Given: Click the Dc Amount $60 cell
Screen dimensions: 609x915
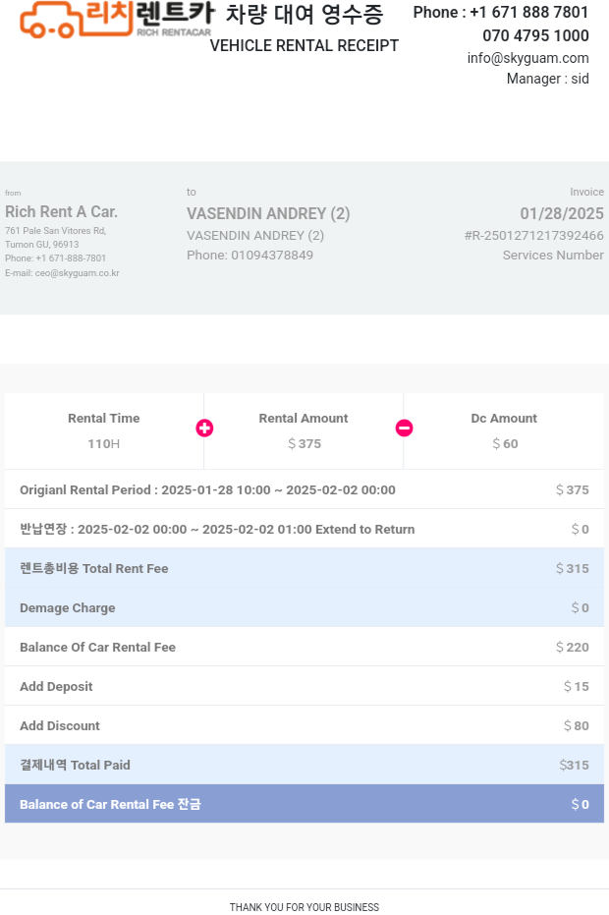Looking at the screenshot, I should [x=504, y=431].
